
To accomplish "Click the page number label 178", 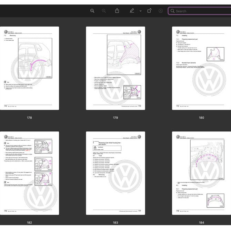I will point(29,118).
